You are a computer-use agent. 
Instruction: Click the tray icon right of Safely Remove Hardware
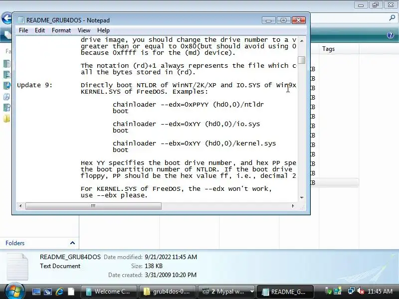[x=338, y=292]
